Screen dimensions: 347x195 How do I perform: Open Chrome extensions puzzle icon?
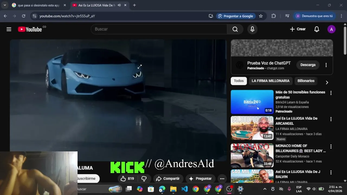click(x=274, y=16)
